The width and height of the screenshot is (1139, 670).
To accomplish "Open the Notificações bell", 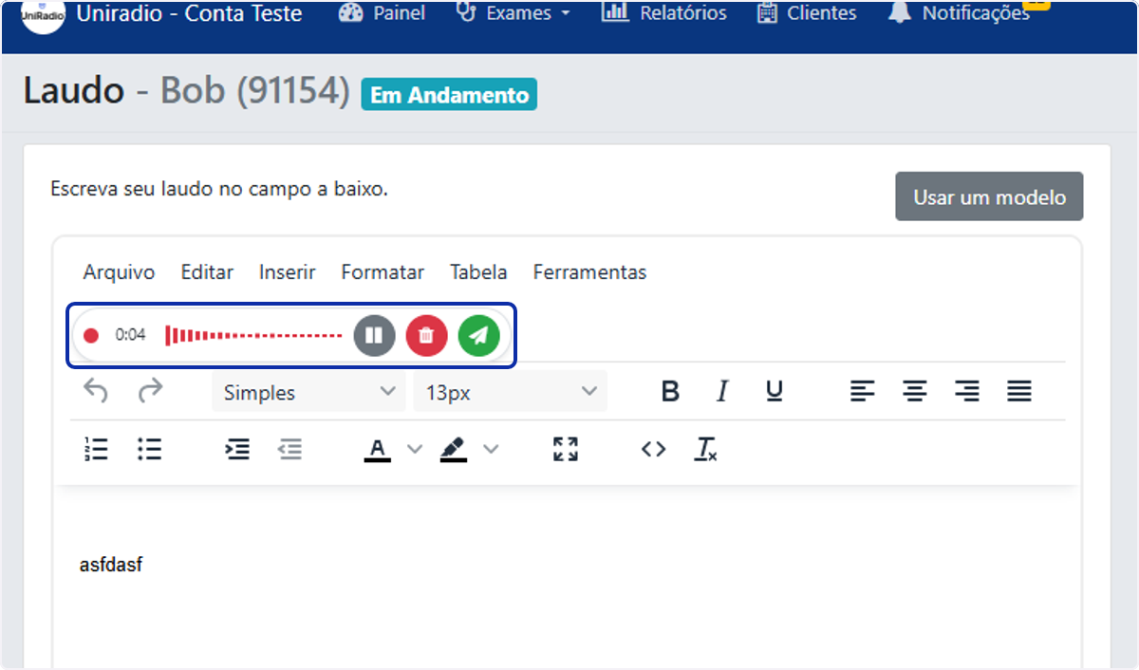I will point(959,13).
